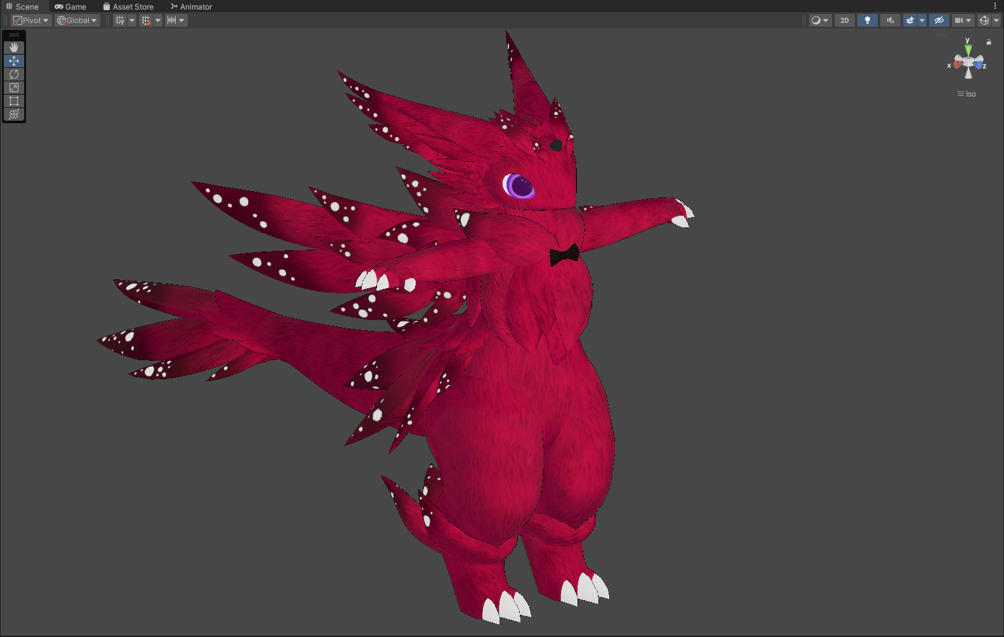1004x637 pixels.
Task: Open the Global handle rotation dropdown
Action: coord(77,20)
